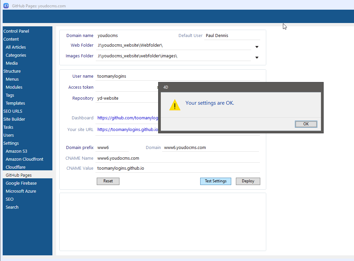This screenshot has height=261, width=354.
Task: Open the GitHub dashboard link
Action: point(127,118)
